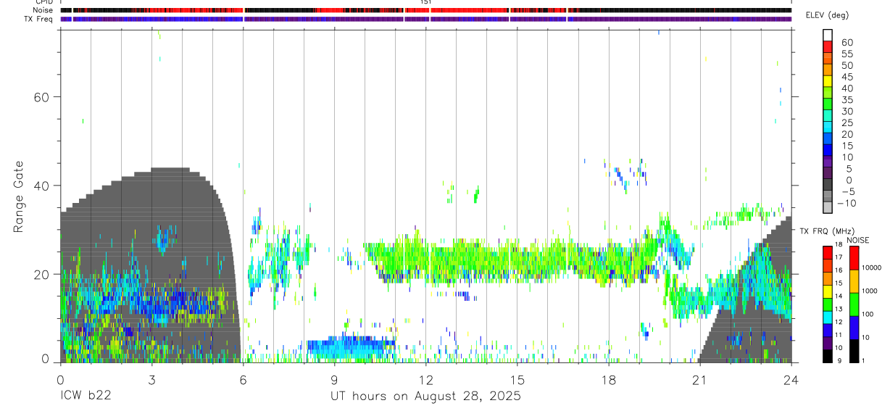Screen dimensions: 890x411
Task: Click the blue 10-100 NOISE swatch
Action: pyautogui.click(x=853, y=328)
